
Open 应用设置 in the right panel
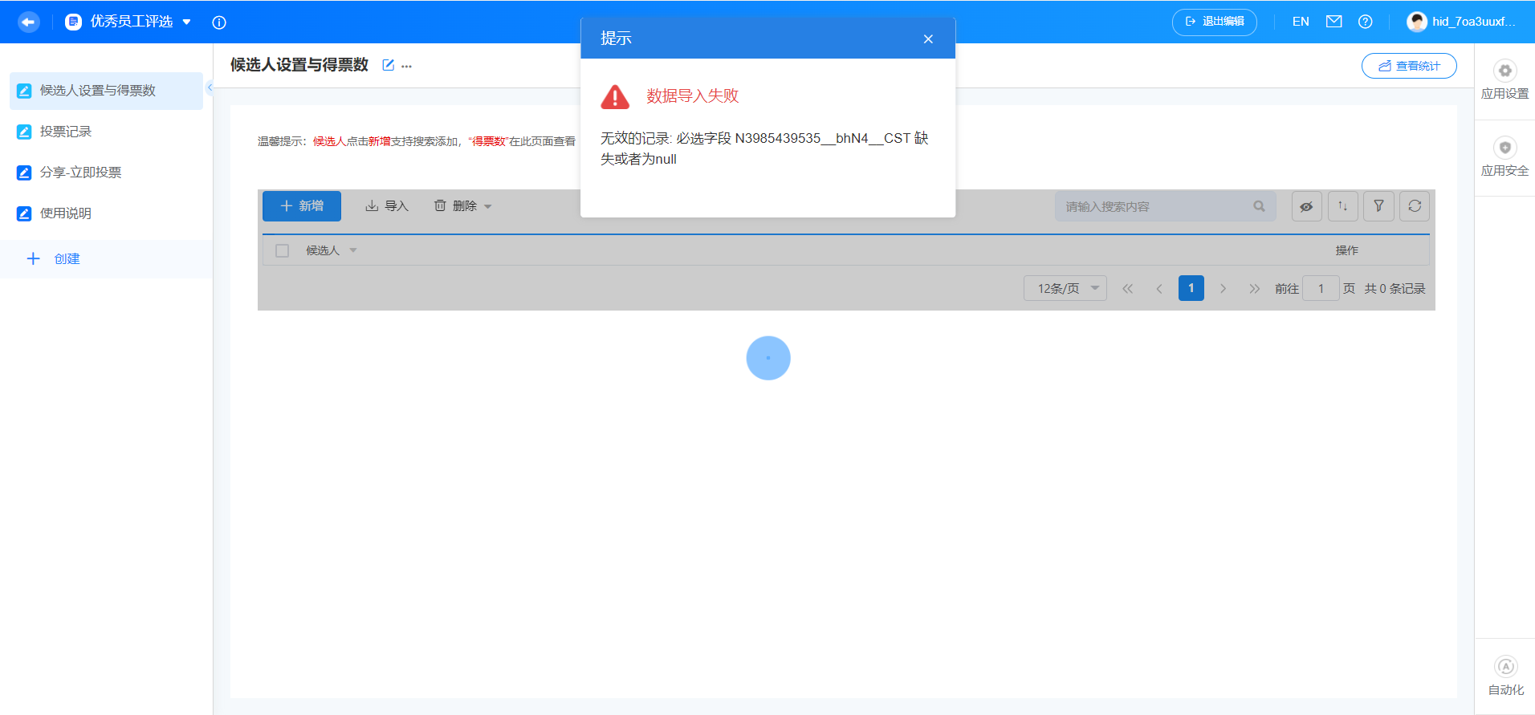coord(1504,80)
